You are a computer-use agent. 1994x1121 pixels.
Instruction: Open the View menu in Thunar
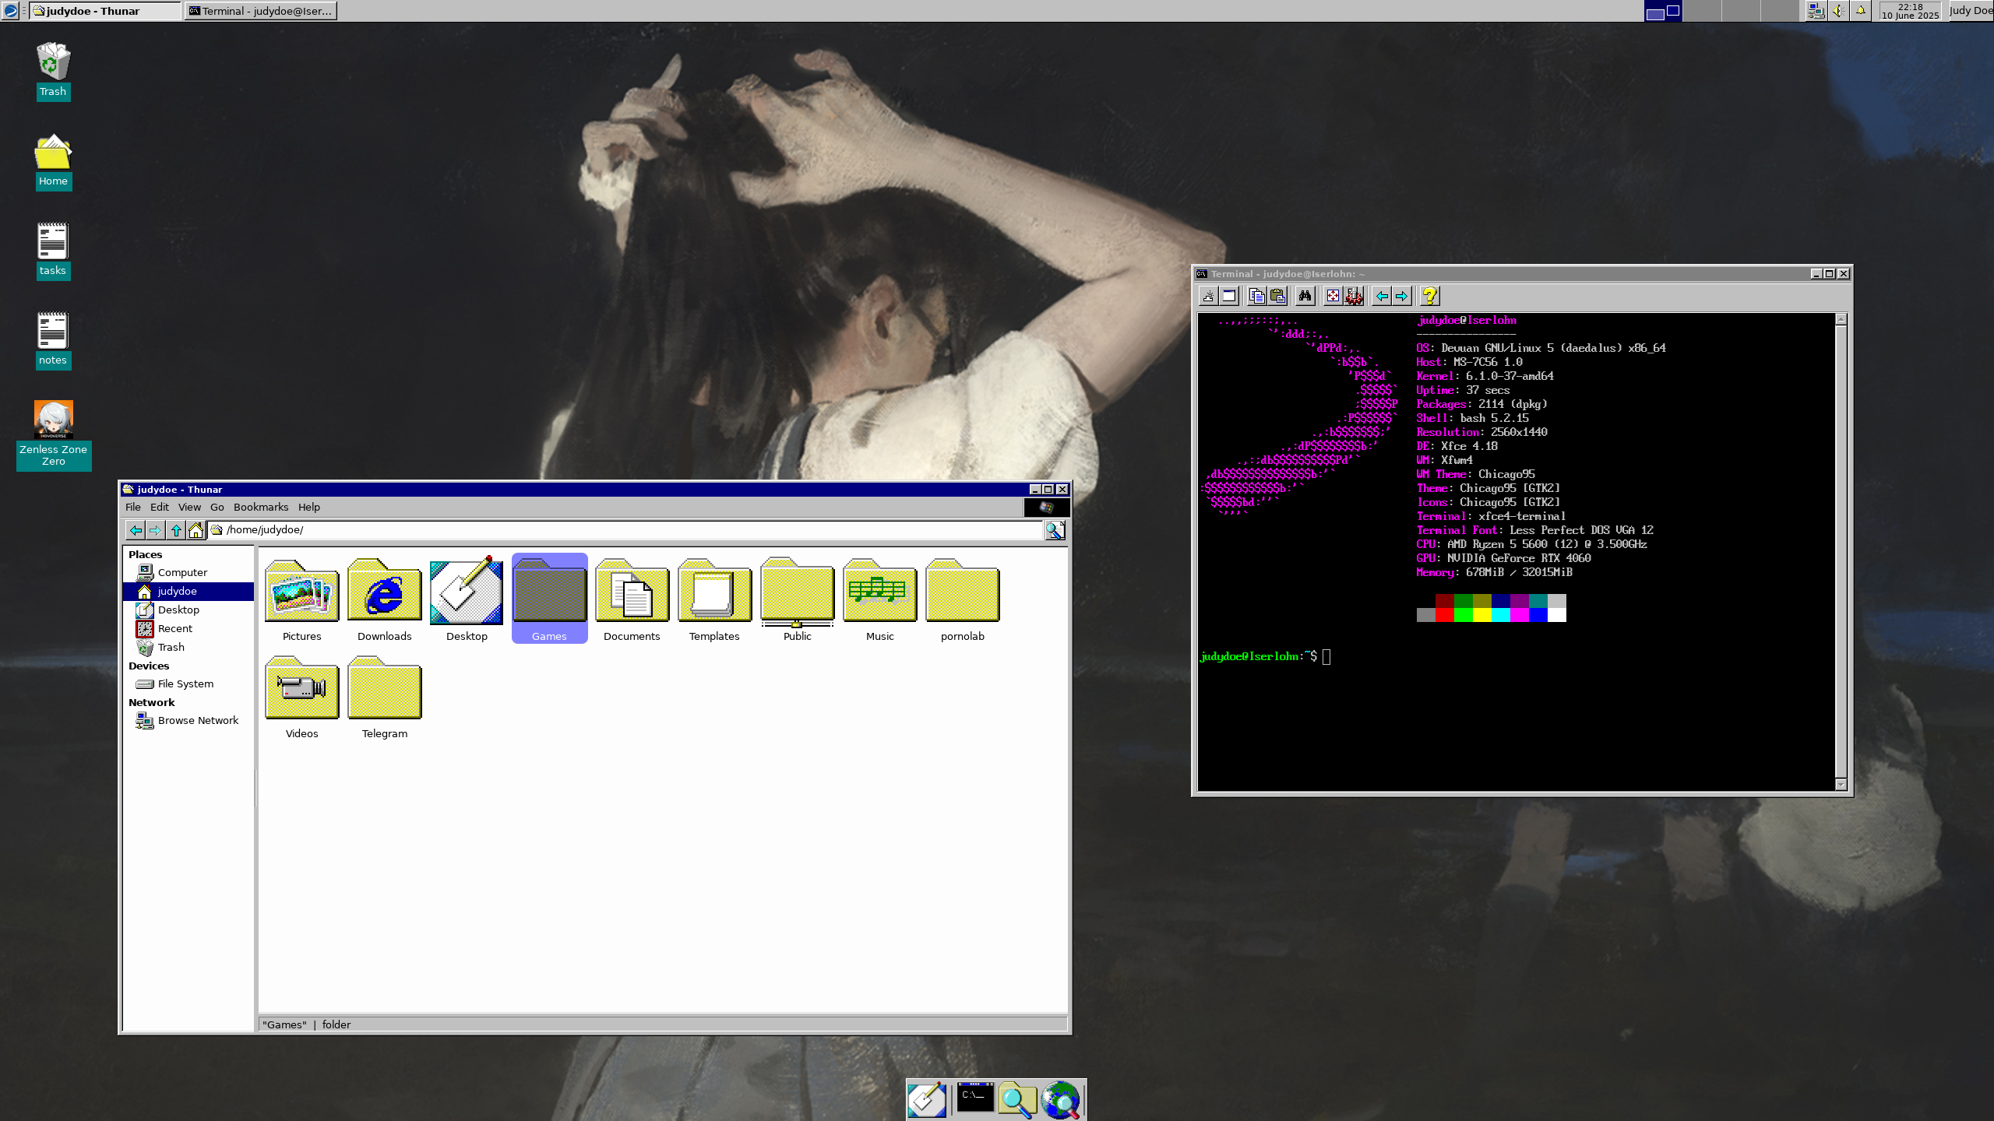point(189,507)
